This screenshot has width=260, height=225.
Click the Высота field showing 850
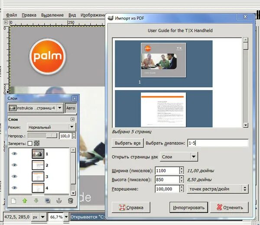click(167, 180)
